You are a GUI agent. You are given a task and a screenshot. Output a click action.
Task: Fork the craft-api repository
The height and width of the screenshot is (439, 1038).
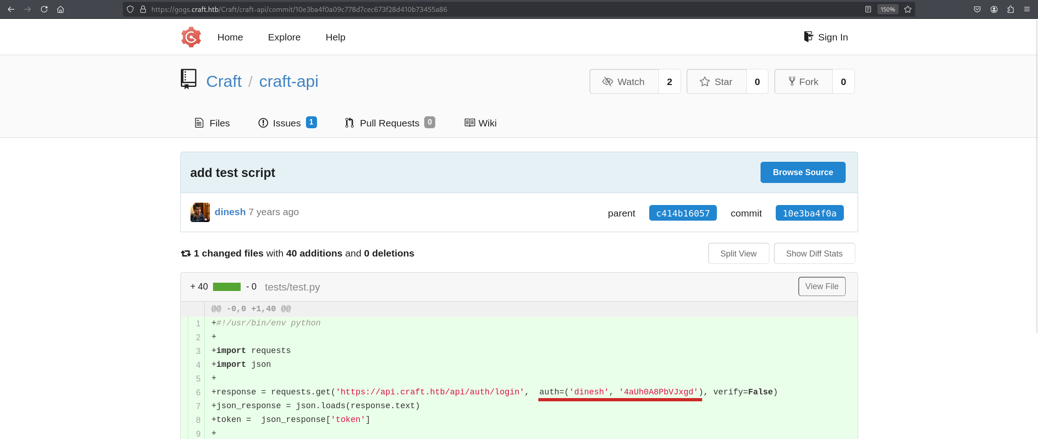(803, 82)
